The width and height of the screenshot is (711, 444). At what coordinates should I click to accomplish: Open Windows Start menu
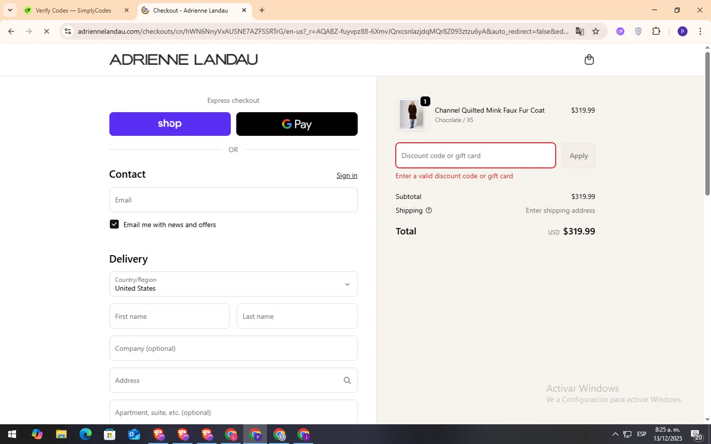(12, 434)
